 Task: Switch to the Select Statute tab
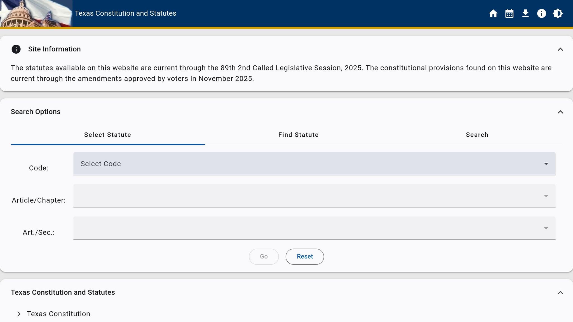click(x=108, y=135)
